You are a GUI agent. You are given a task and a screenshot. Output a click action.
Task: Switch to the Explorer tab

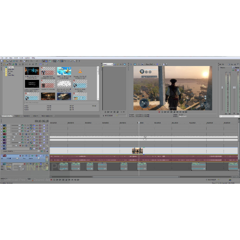pyautogui.click(x=17, y=116)
